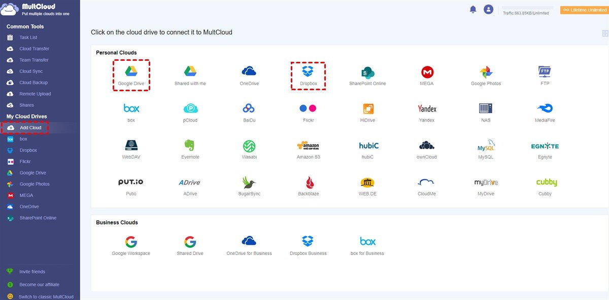
Task: Open the notifications bell
Action: [473, 9]
